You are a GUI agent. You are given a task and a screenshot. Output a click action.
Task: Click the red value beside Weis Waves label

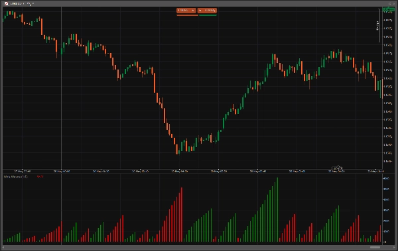40,177
